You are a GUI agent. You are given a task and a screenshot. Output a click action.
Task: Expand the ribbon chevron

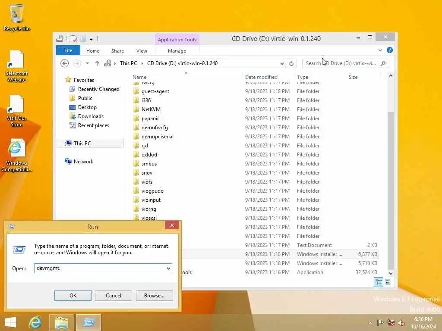380,50
